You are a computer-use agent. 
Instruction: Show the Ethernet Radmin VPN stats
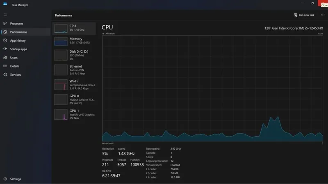(x=74, y=70)
